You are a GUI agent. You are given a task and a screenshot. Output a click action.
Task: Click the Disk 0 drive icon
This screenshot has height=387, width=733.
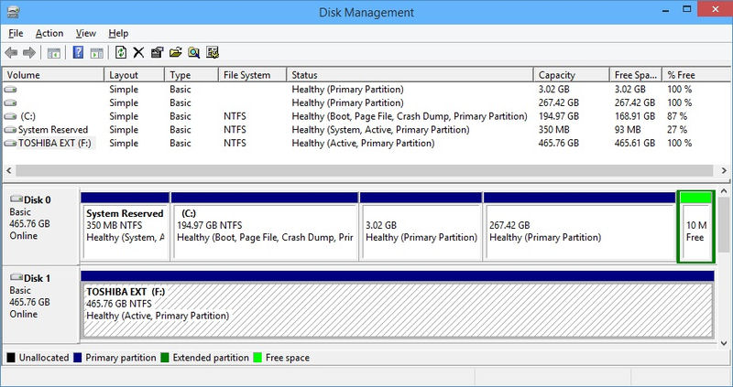[x=16, y=199]
